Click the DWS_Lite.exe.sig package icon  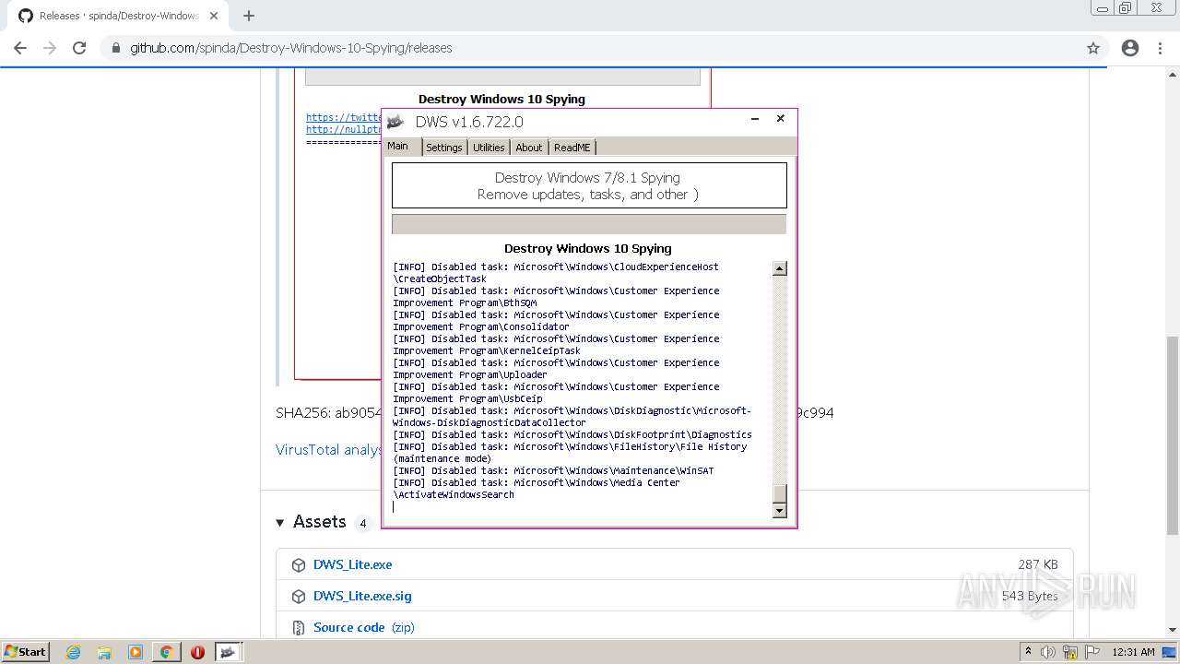point(299,597)
